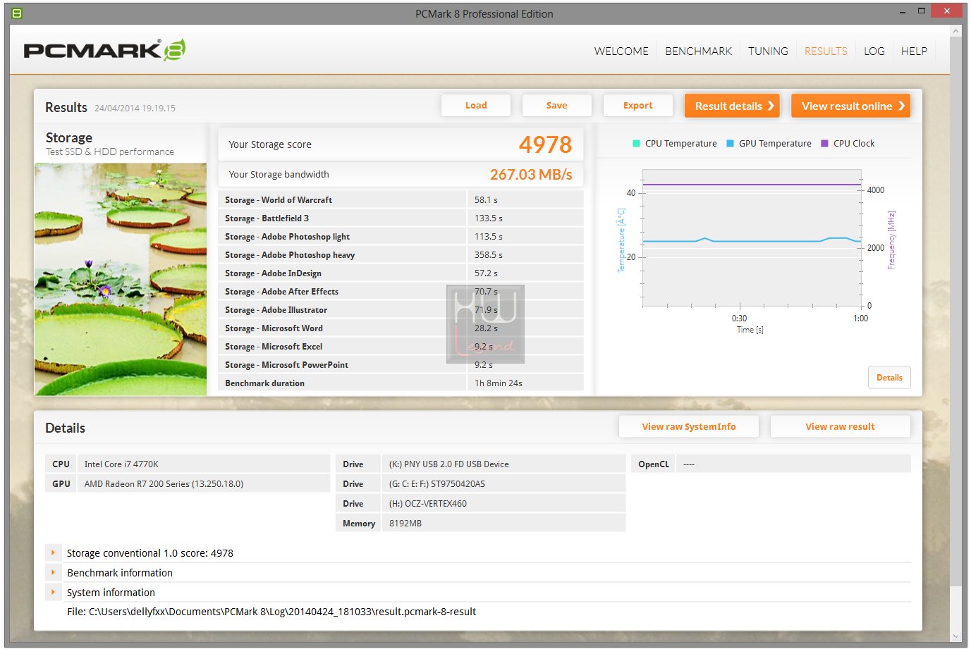Click the 358.5 s Photoshop heavy value
The width and height of the screenshot is (971, 649).
(489, 255)
